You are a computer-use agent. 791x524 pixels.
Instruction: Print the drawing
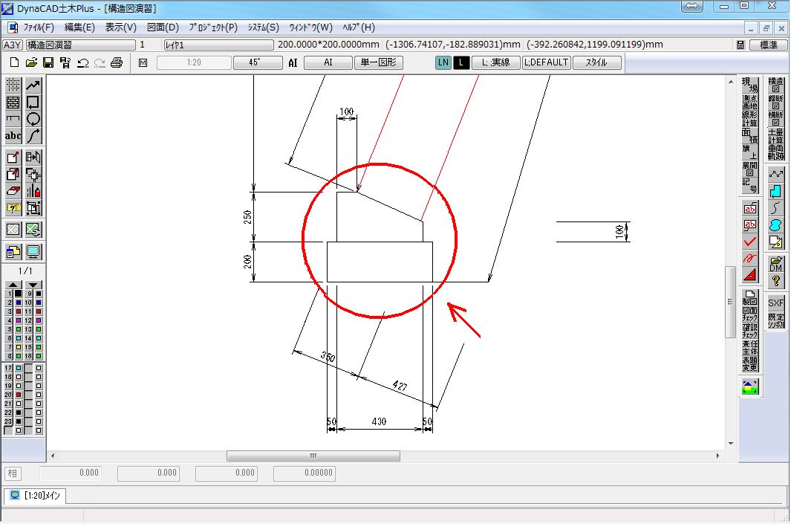117,62
